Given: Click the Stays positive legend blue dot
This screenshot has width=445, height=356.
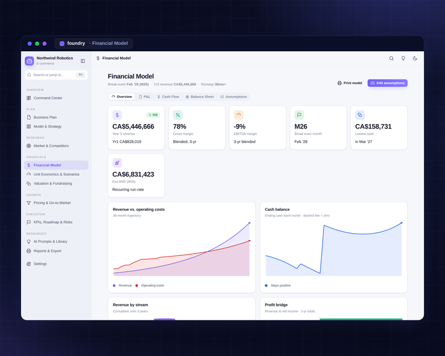Looking at the screenshot, I should 266,285.
